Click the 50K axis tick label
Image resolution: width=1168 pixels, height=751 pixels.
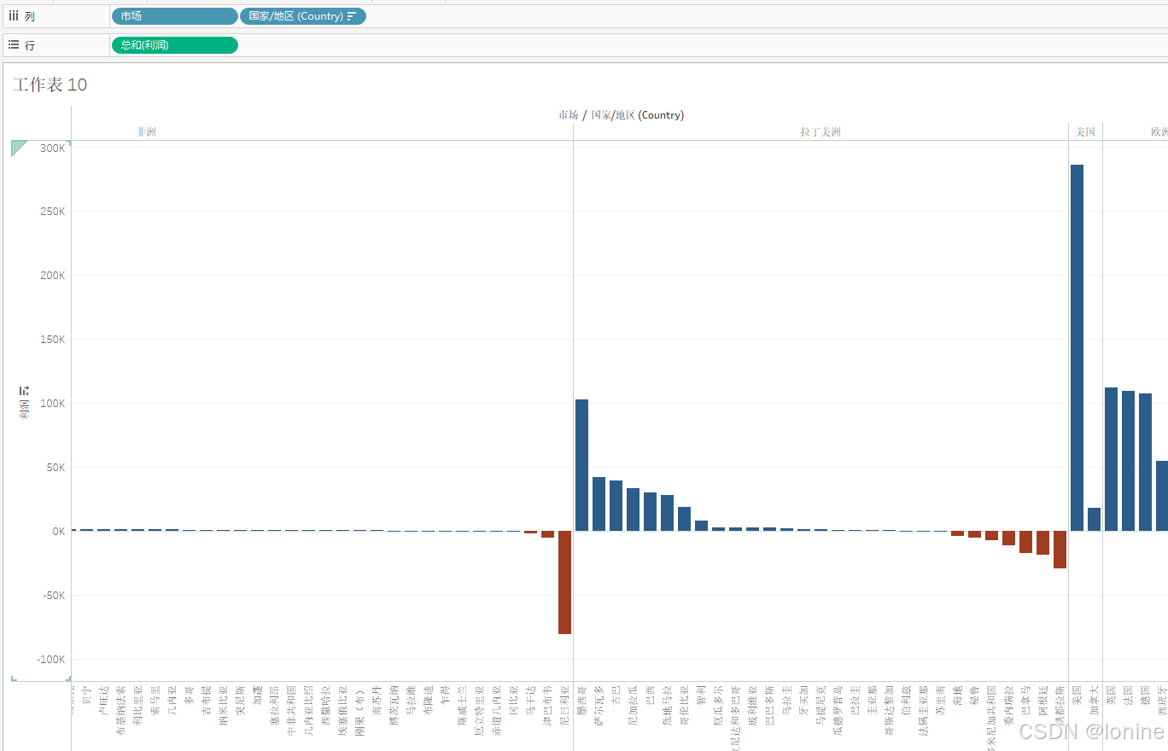[x=55, y=468]
